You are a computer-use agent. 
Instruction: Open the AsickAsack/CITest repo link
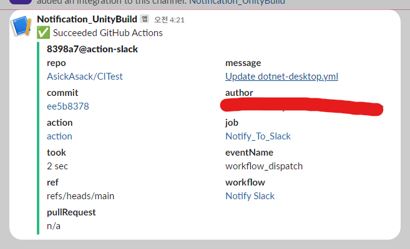[x=85, y=77]
